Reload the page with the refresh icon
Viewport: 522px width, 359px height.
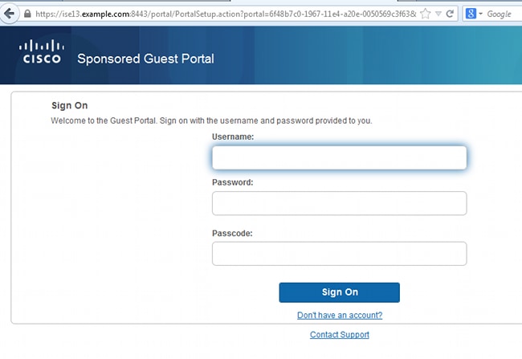tap(450, 14)
